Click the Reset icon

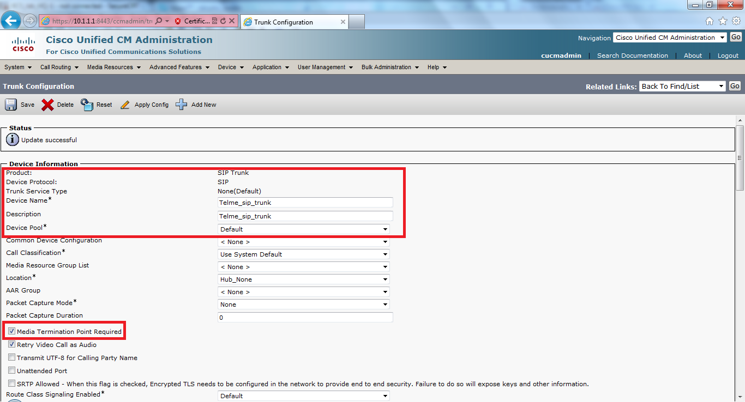(x=87, y=105)
